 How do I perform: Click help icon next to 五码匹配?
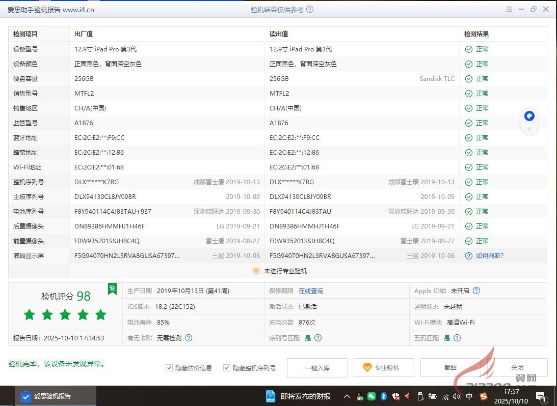pos(457,338)
